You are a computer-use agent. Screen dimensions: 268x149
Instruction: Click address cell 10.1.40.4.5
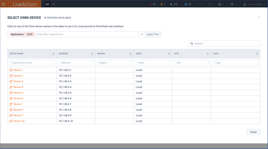pos(76,93)
